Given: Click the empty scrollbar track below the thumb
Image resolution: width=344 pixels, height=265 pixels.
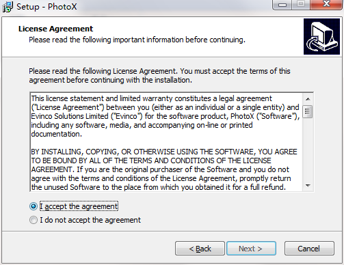Looking at the screenshot, I should 308,149.
